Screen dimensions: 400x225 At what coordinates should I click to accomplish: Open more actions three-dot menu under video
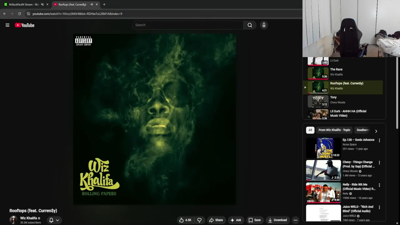(295, 220)
